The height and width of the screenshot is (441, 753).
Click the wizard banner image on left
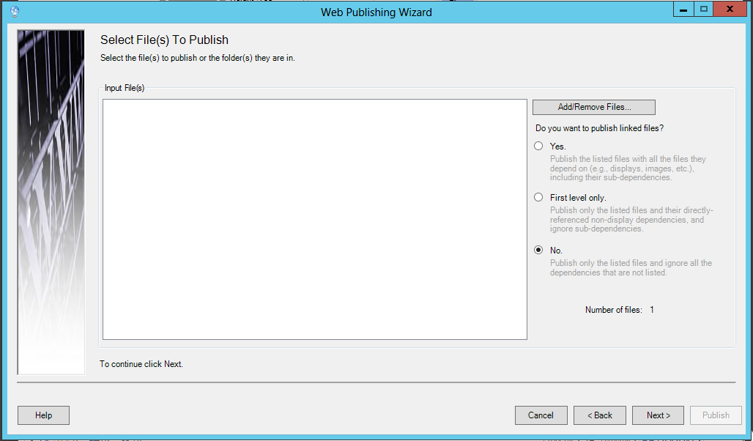(x=51, y=201)
